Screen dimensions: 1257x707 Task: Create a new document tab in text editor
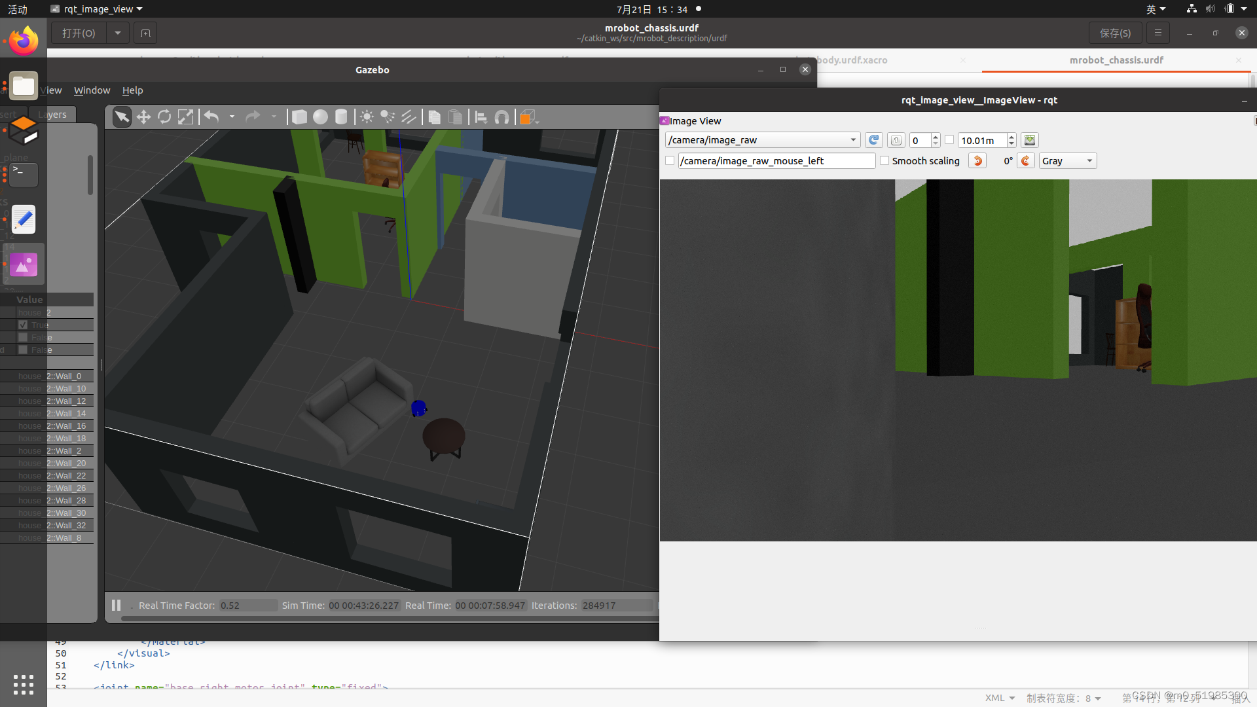[145, 33]
